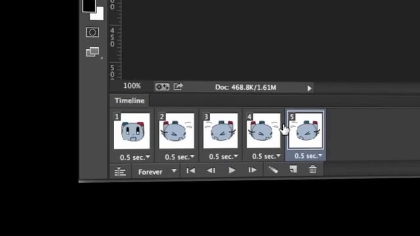The height and width of the screenshot is (236, 420).
Task: Click the Tween animation frames icon
Action: pyautogui.click(x=273, y=170)
